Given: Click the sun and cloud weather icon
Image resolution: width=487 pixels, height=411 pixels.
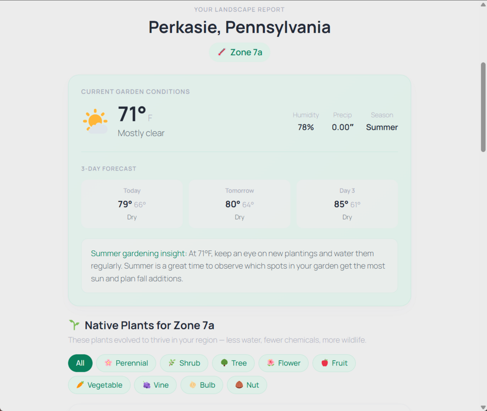Looking at the screenshot, I should click(95, 122).
